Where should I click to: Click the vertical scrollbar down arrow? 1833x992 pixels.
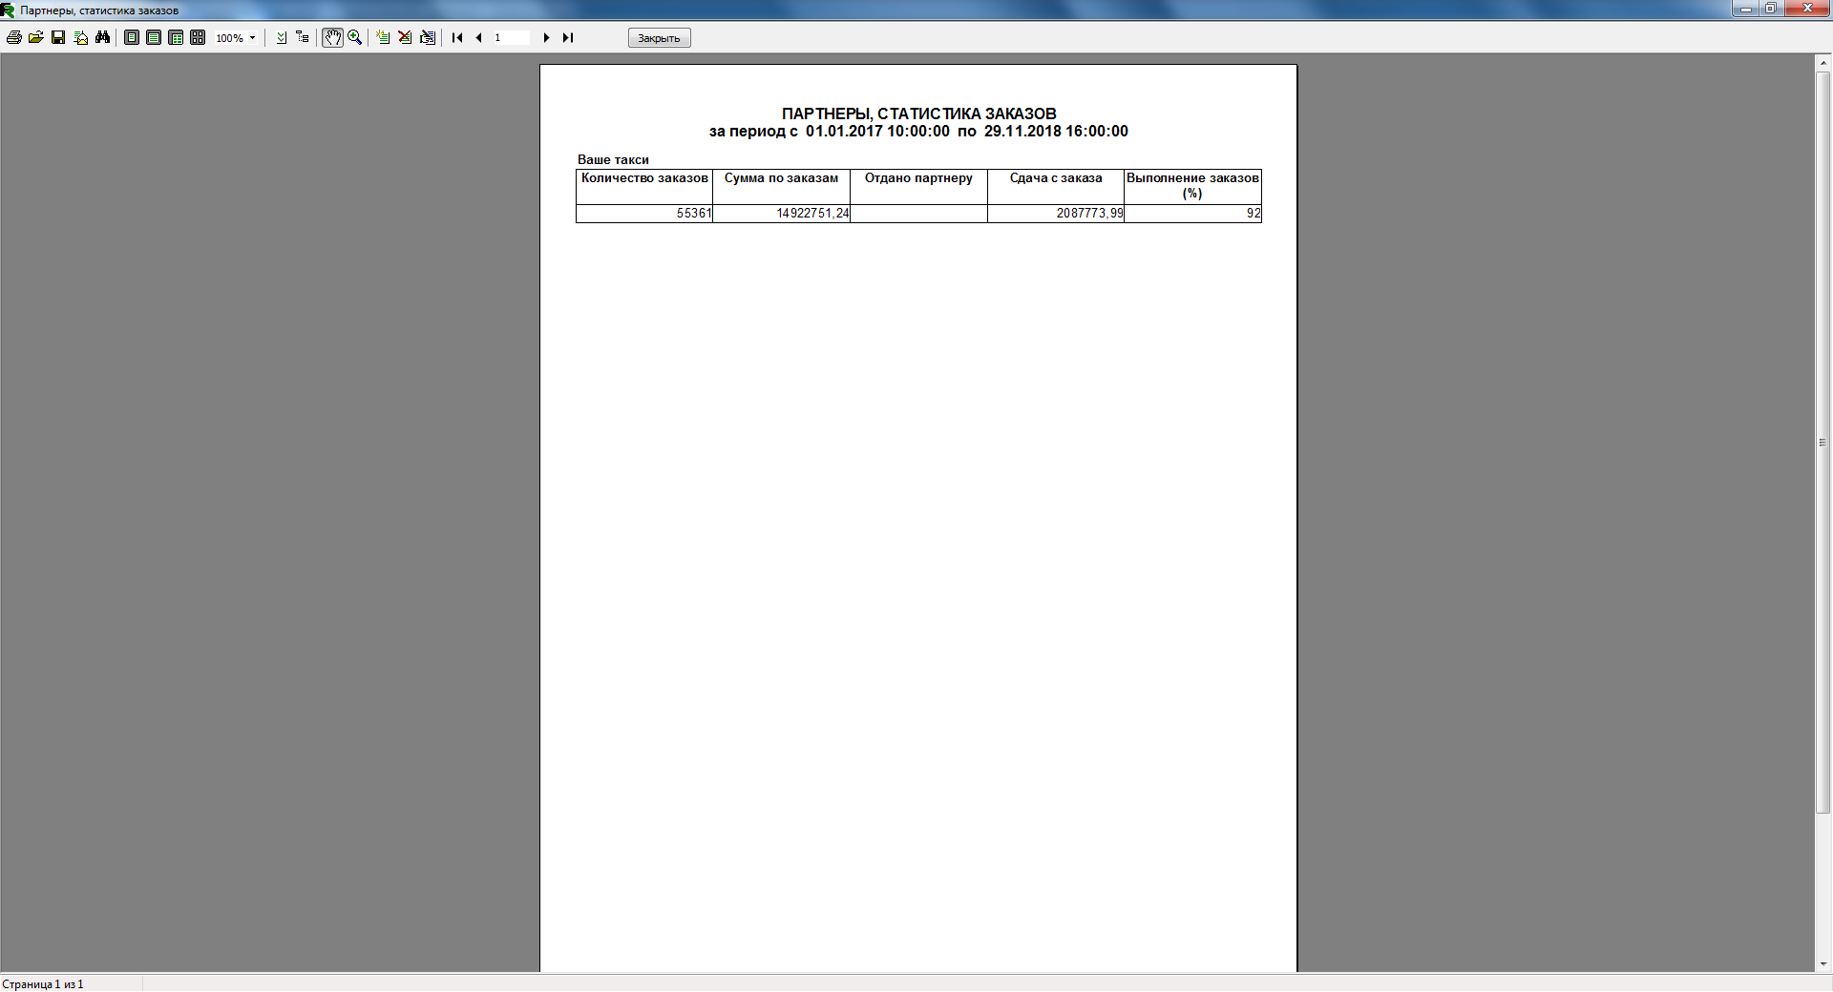pos(1822,964)
